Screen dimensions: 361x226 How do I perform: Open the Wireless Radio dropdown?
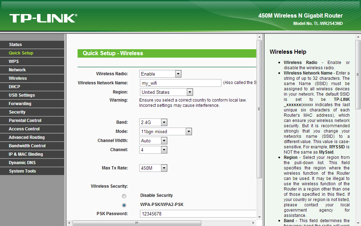(x=160, y=74)
